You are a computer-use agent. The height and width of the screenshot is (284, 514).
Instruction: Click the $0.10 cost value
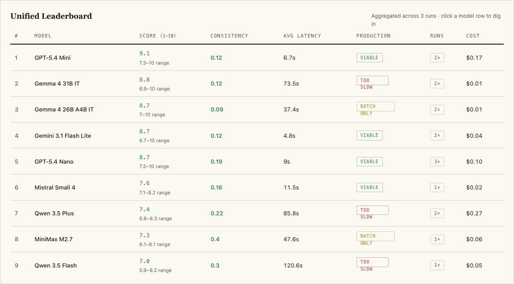coord(474,161)
